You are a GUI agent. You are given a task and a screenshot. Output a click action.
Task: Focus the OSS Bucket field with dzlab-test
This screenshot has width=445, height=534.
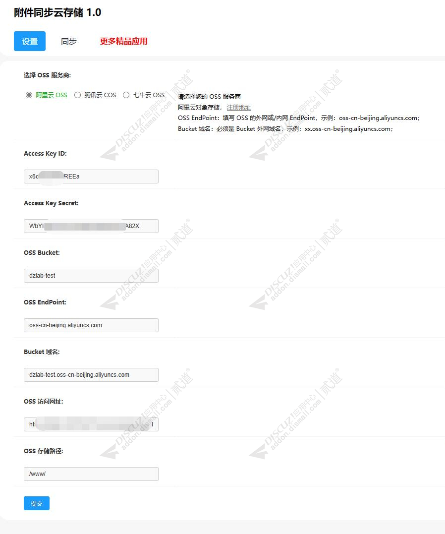[x=91, y=276]
